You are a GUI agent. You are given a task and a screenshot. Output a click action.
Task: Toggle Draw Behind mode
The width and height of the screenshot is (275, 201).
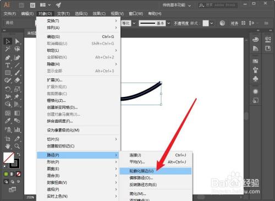(12, 182)
